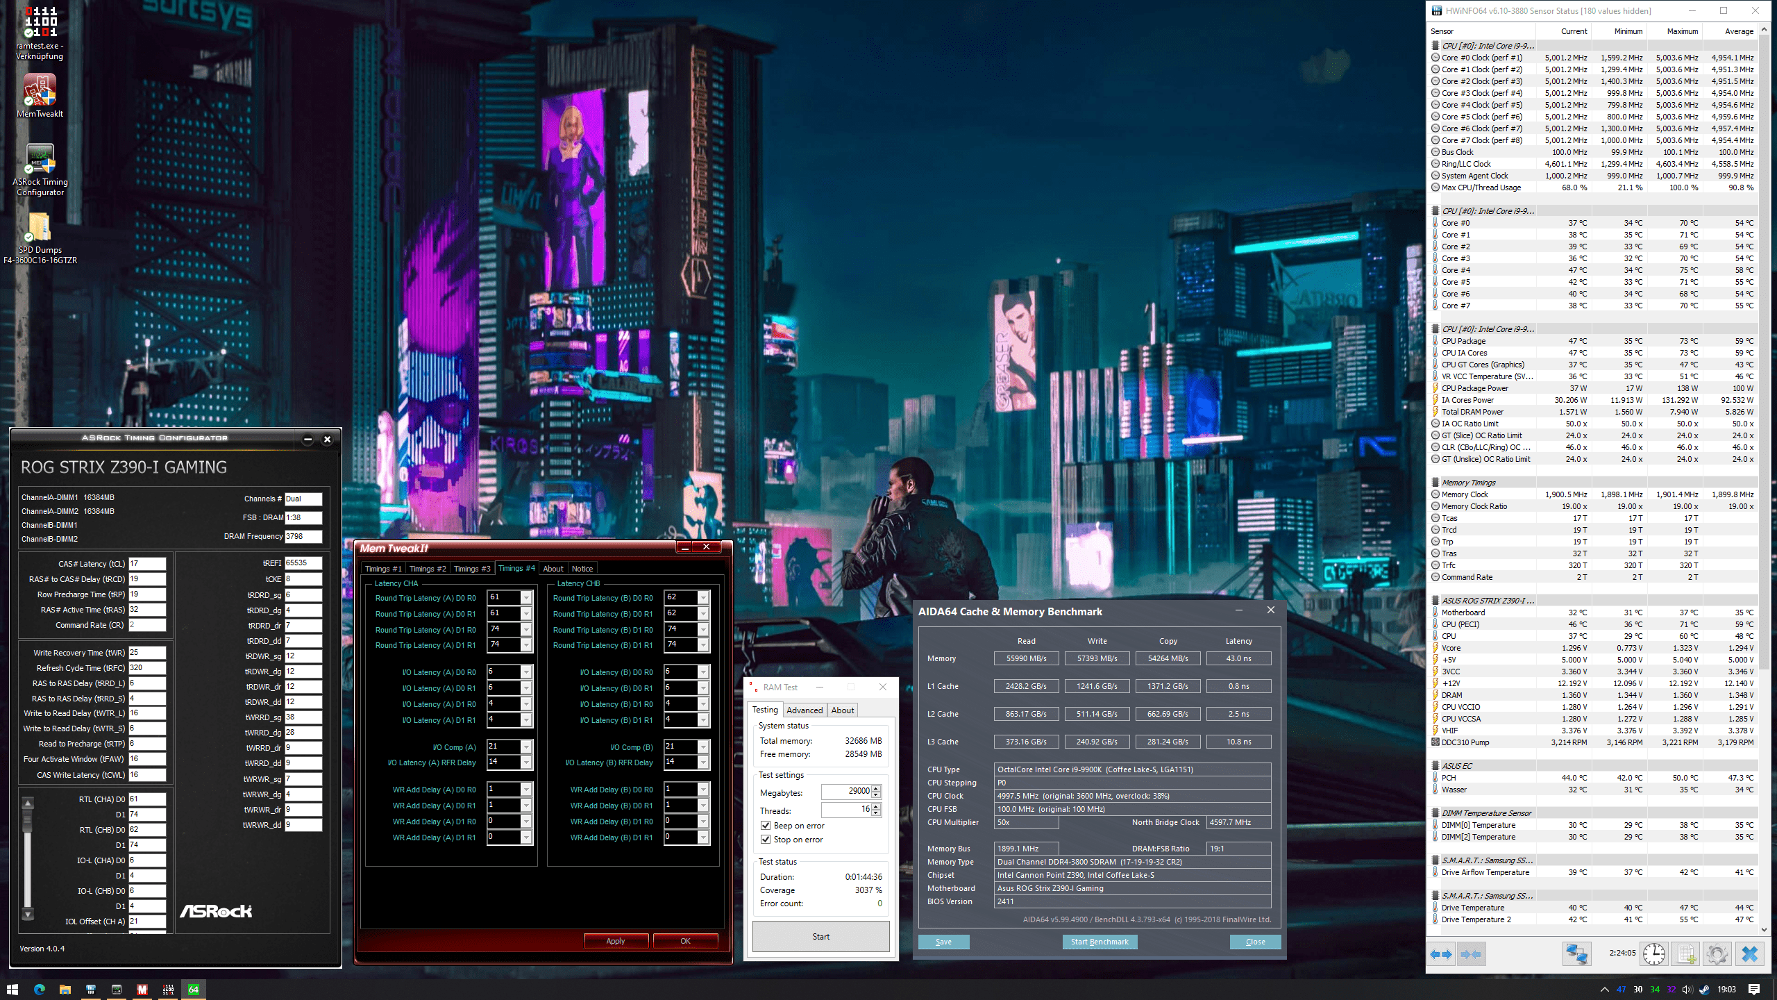This screenshot has width=1777, height=1000.
Task: Switch to RAM Test taskbar icon
Action: point(168,989)
